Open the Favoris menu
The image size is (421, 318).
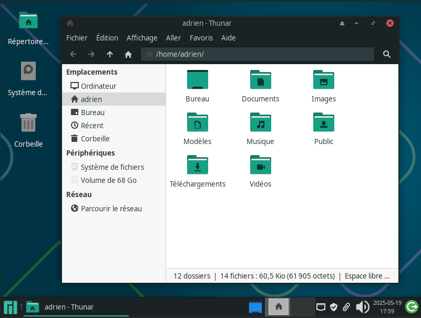pos(201,38)
